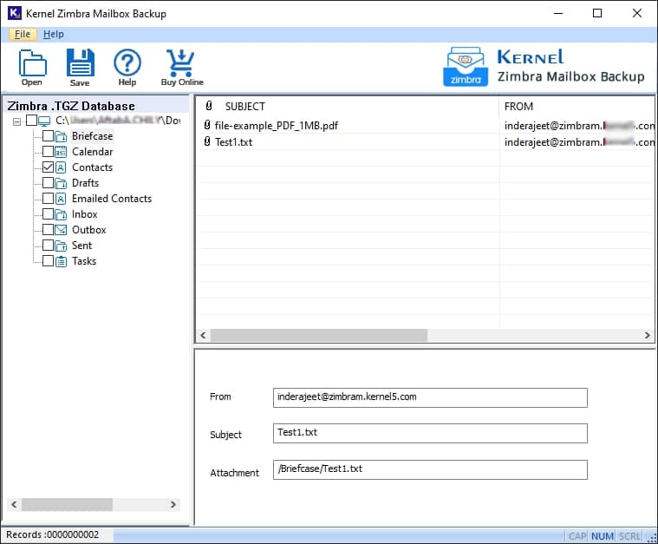The height and width of the screenshot is (544, 658).
Task: Click the Drafts folder icon
Action: 61,183
